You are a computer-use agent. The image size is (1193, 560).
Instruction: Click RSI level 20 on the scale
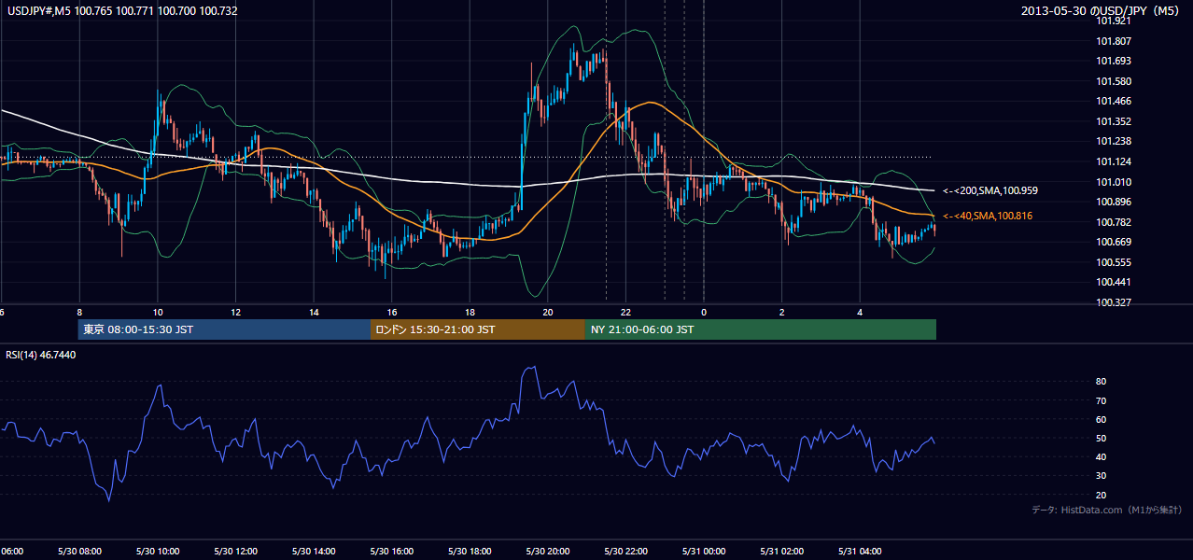(x=1101, y=495)
